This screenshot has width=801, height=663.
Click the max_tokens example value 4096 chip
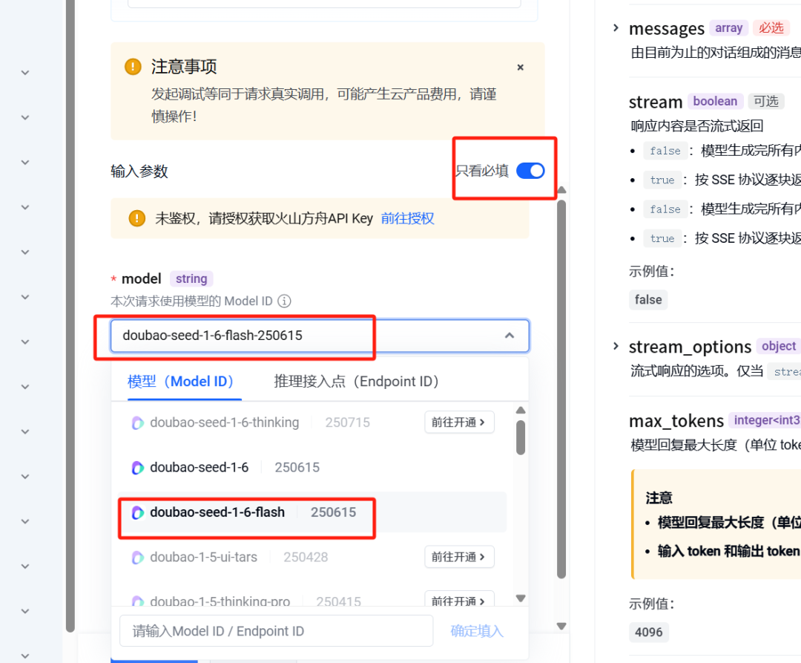pos(649,633)
